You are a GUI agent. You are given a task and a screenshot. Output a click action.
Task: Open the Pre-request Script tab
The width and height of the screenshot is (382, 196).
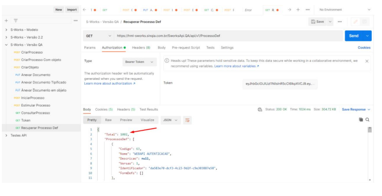[x=186, y=48]
